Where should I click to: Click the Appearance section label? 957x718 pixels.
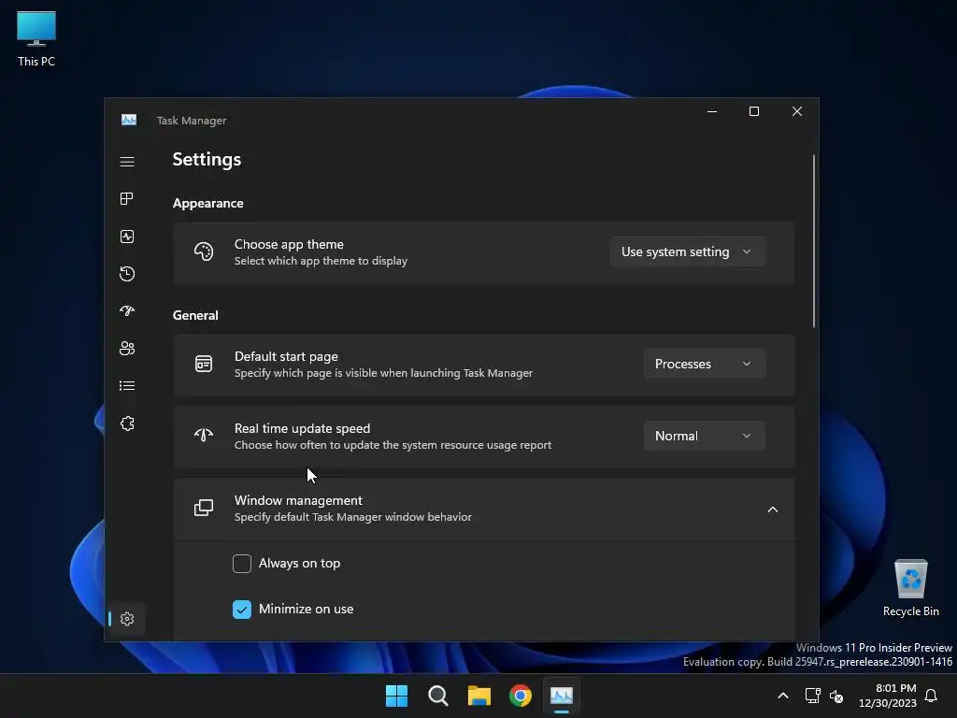(208, 203)
